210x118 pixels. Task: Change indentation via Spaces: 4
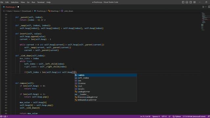click(156, 116)
